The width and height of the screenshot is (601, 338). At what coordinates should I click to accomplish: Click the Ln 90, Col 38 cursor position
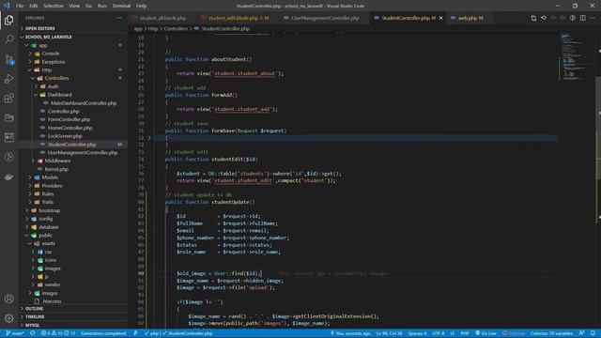(x=389, y=333)
